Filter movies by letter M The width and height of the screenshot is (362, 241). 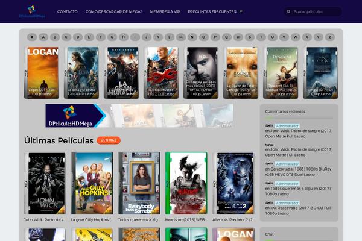pyautogui.click(x=181, y=37)
